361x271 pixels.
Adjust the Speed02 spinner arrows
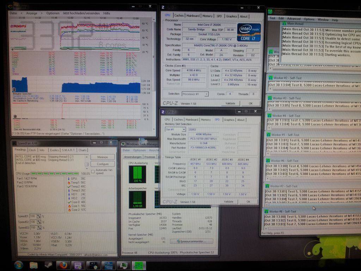tap(39, 222)
